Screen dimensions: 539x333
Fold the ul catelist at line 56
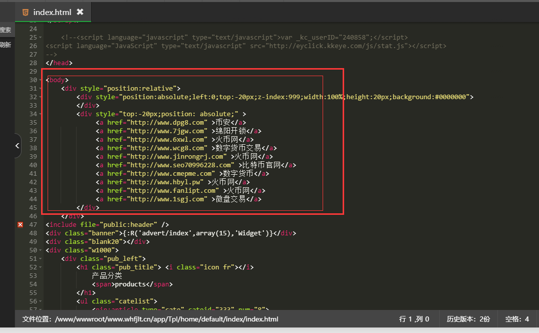pyautogui.click(x=40, y=301)
